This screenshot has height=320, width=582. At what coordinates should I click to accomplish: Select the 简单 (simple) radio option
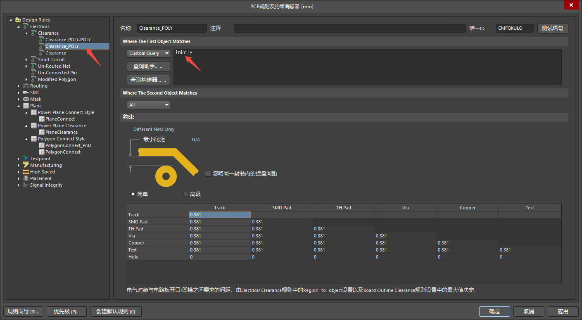133,194
